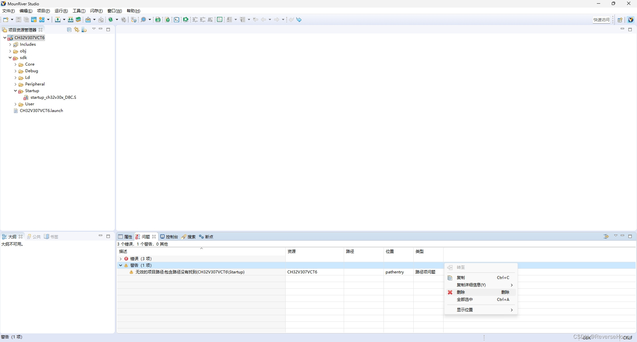Click the New file toolbar icon
Viewport: 637px width, 342px height.
pos(6,20)
